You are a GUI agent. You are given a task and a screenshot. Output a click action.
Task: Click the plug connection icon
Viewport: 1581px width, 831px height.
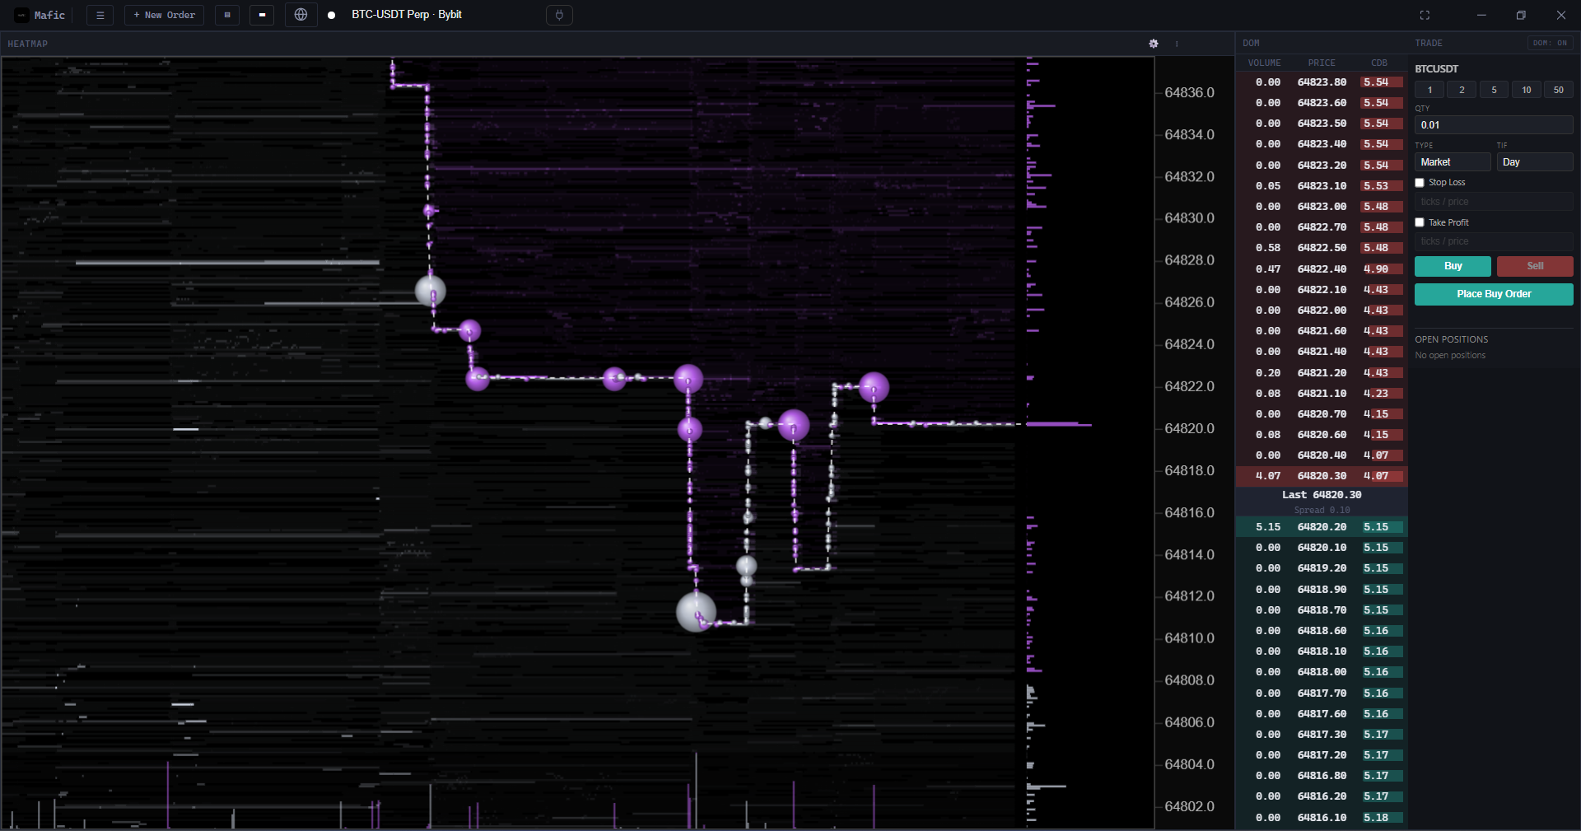tap(559, 15)
